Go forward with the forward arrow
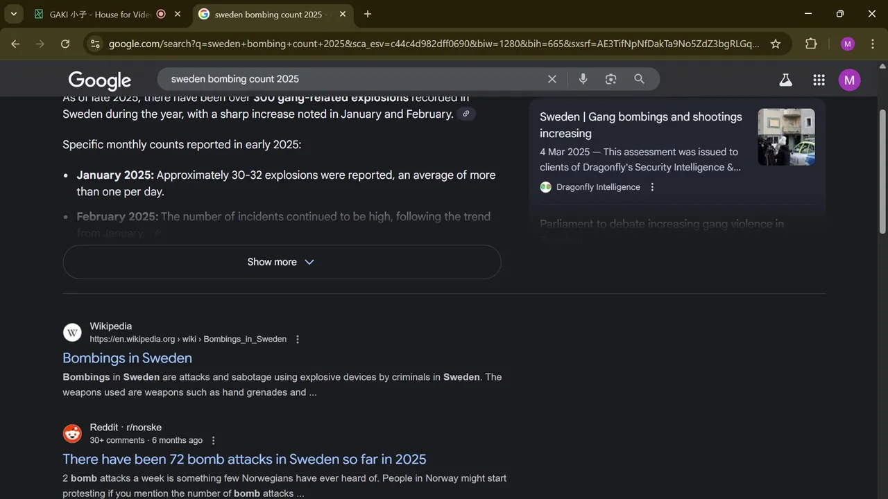888x499 pixels. pyautogui.click(x=40, y=44)
